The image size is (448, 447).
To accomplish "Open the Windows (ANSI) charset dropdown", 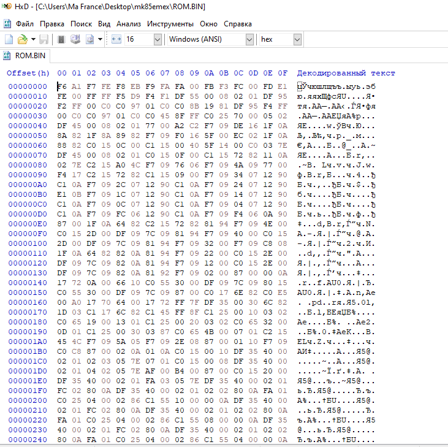I will 249,39.
